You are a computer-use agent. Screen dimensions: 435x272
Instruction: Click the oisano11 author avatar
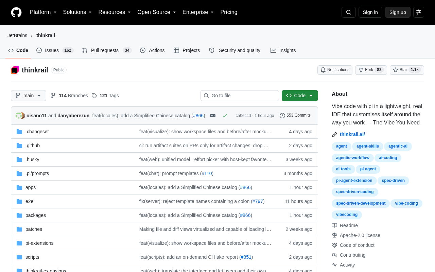click(x=18, y=116)
